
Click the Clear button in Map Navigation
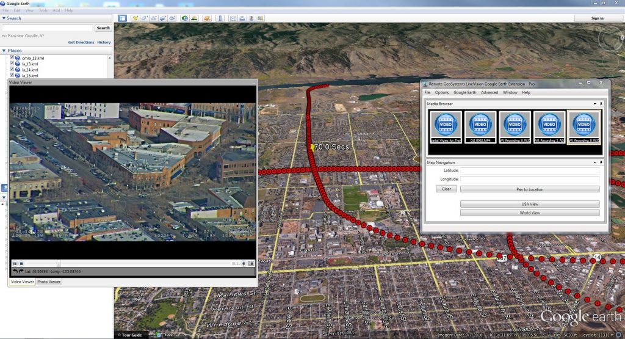446,189
